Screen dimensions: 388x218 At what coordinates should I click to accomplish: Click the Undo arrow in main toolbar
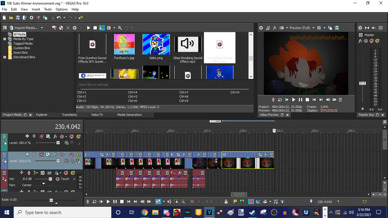(59, 18)
